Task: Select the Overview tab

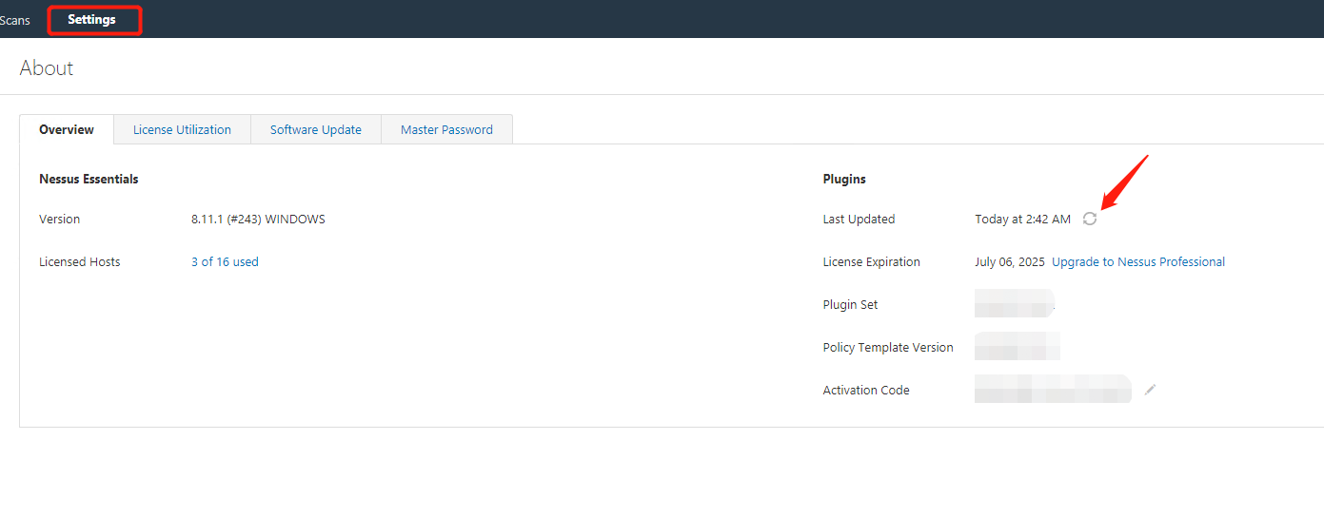Action: coord(67,129)
